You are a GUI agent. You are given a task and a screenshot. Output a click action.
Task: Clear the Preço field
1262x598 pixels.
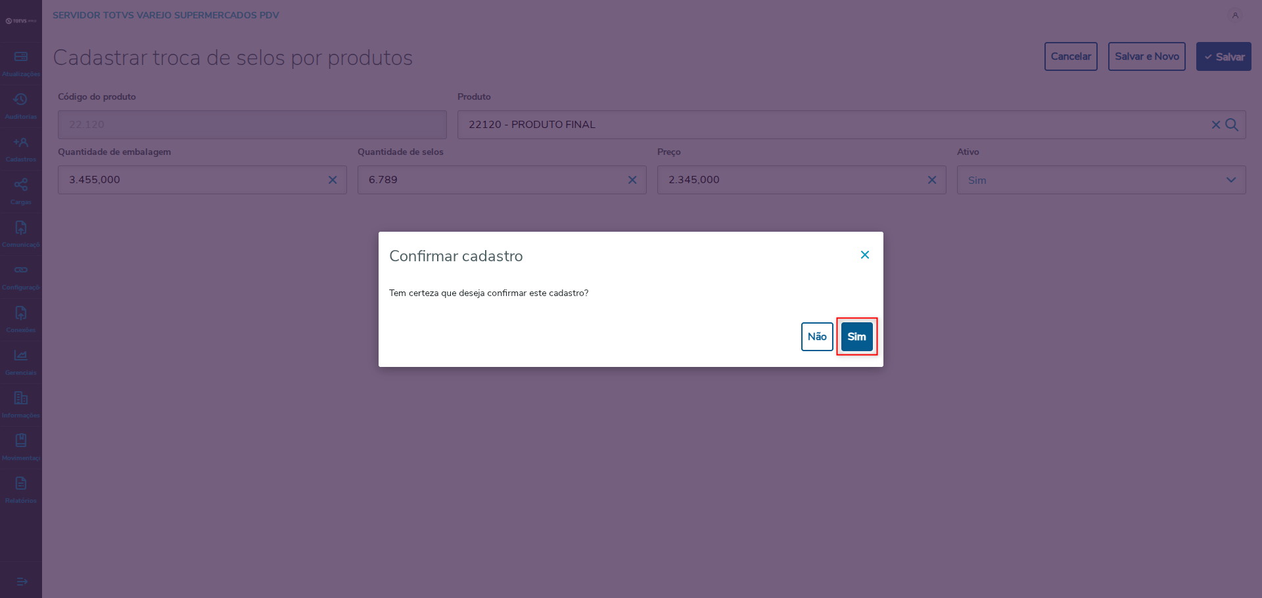tap(932, 180)
